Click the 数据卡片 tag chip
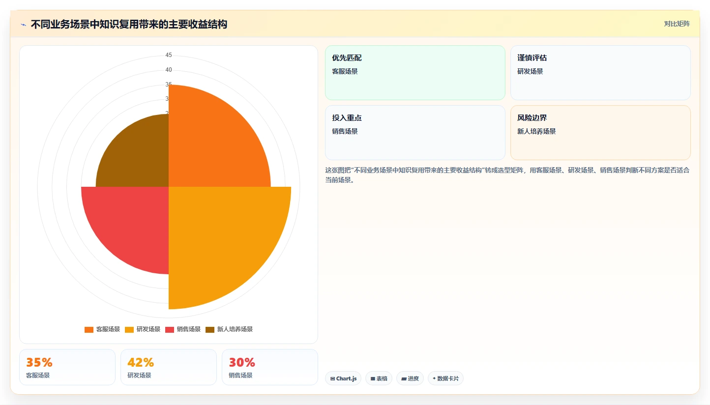The width and height of the screenshot is (710, 405). click(445, 378)
